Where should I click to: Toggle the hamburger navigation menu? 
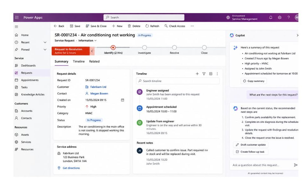(x=16, y=27)
